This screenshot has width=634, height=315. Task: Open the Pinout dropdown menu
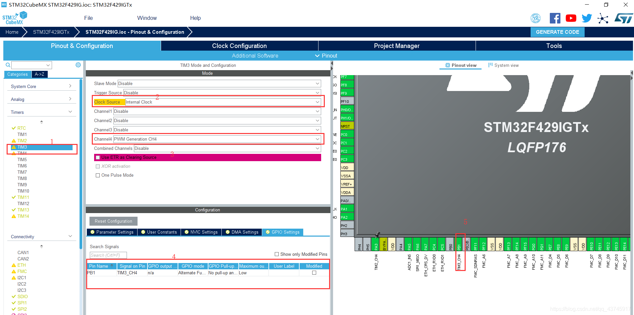(x=326, y=56)
